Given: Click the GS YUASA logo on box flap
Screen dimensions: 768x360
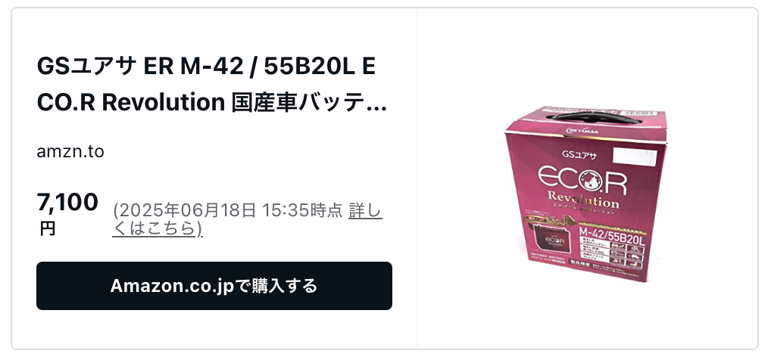Looking at the screenshot, I should 582,131.
